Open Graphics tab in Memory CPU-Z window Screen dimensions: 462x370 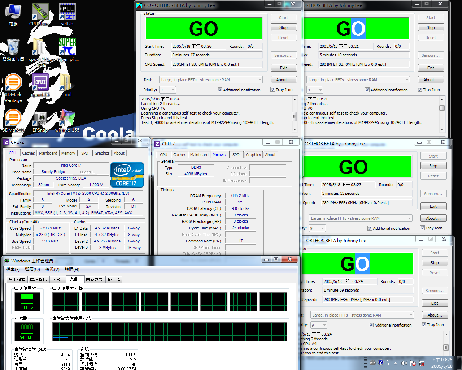[x=253, y=155]
